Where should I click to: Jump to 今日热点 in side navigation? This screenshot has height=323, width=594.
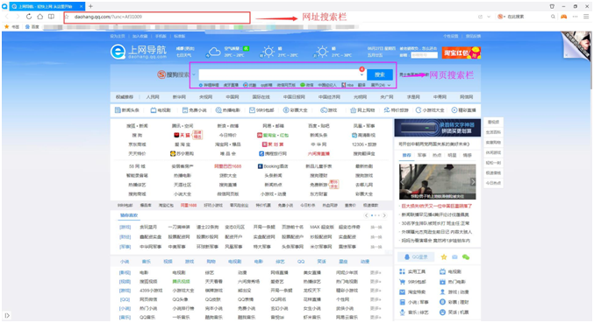pos(493,183)
